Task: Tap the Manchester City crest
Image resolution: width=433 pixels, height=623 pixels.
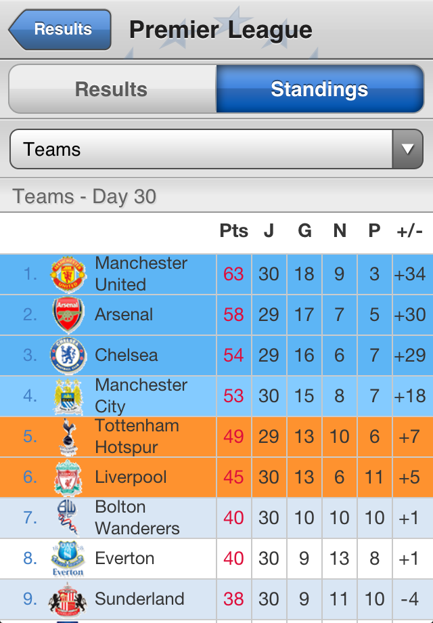Action: pos(69,396)
